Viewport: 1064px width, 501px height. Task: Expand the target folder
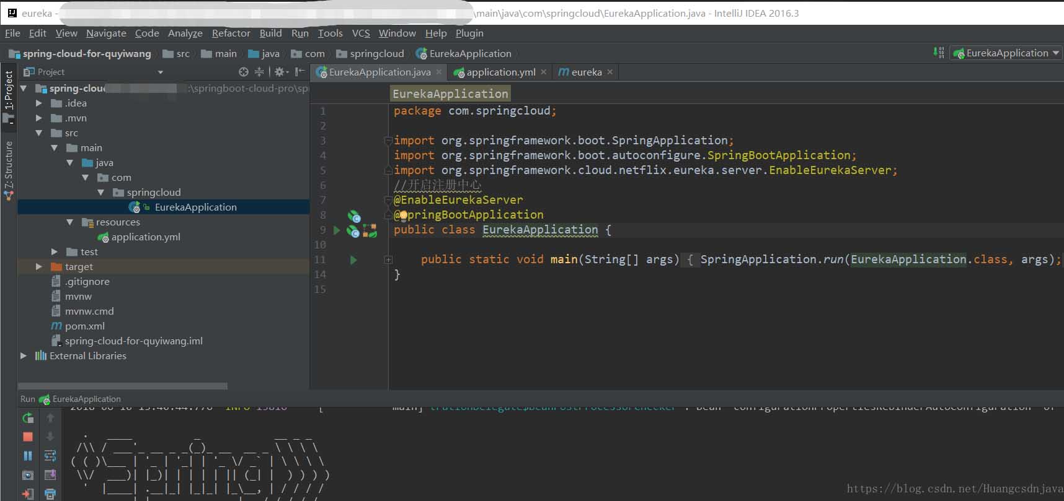(39, 267)
